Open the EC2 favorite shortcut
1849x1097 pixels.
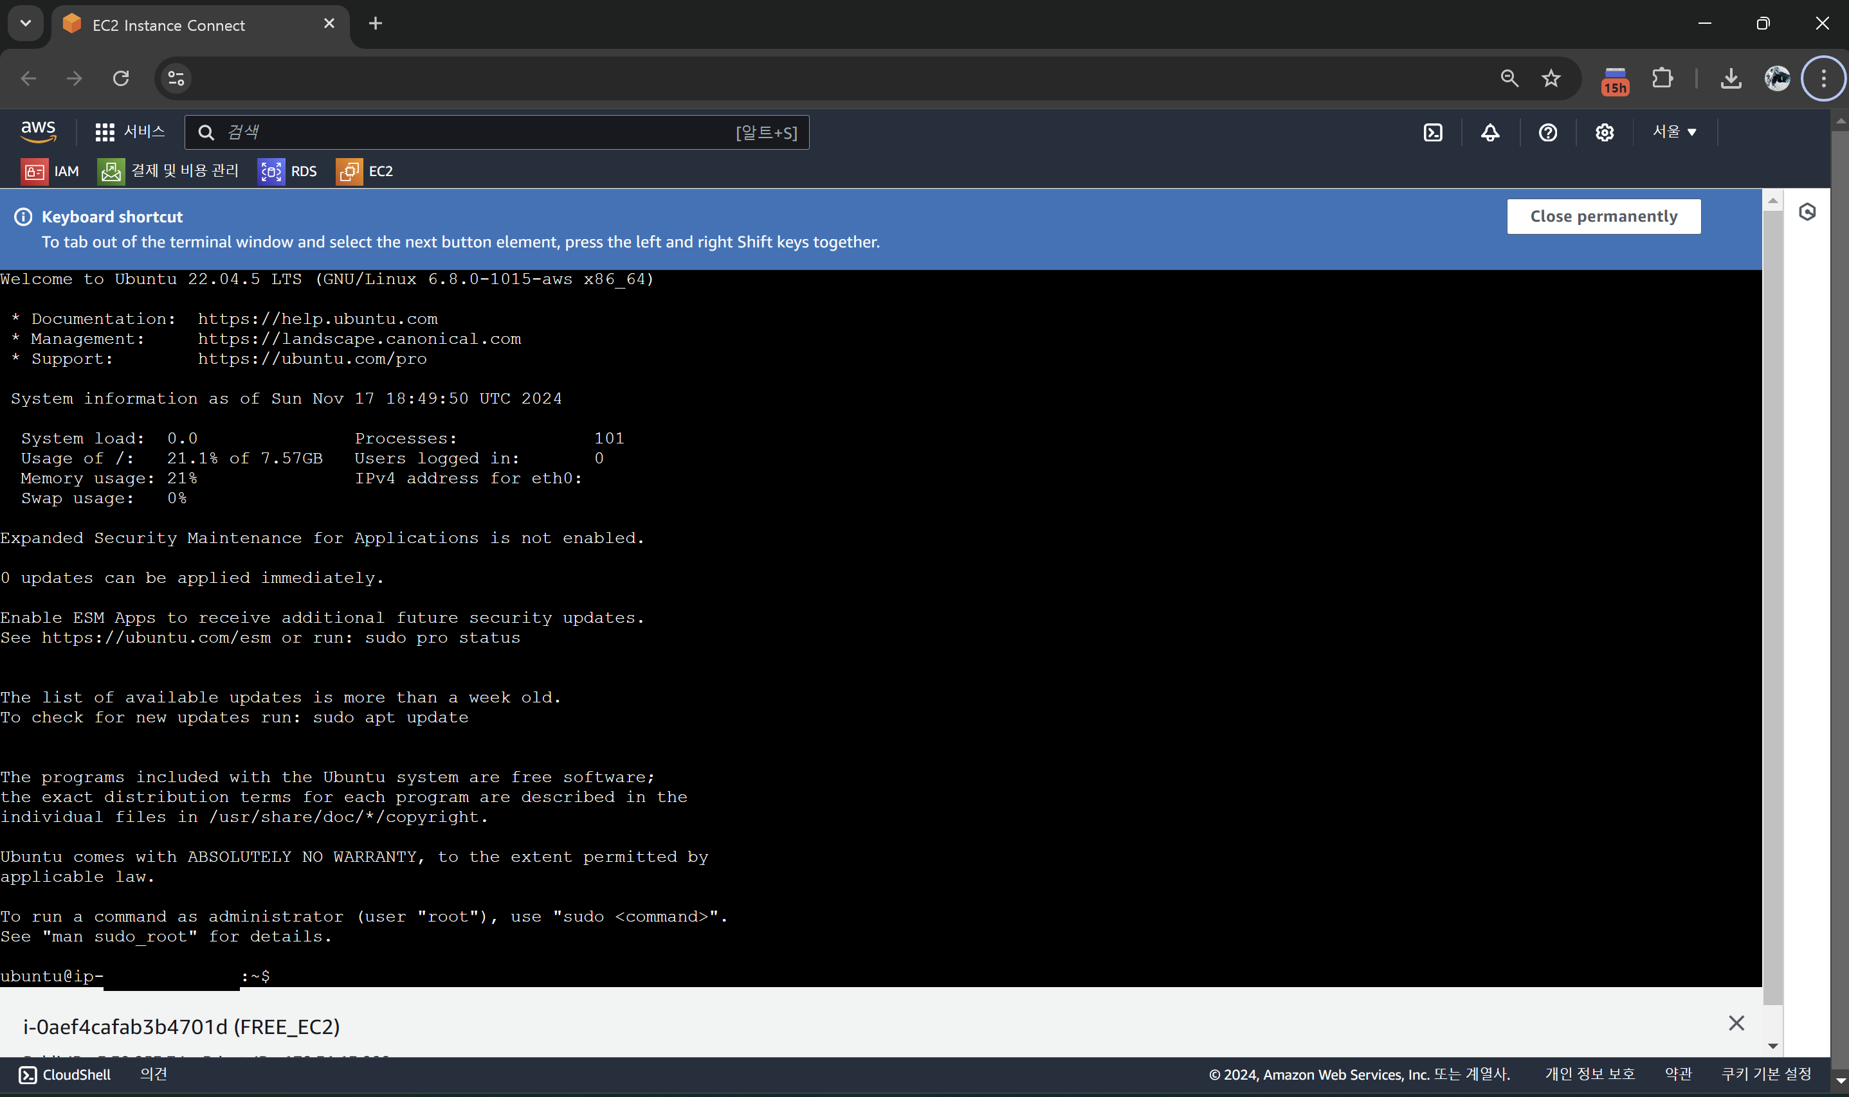pyautogui.click(x=365, y=172)
